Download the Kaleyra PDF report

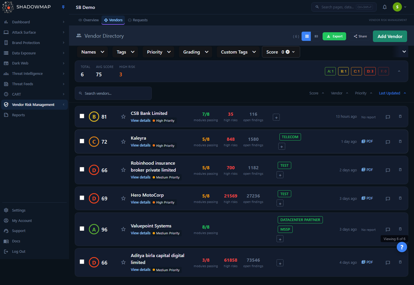tap(367, 141)
